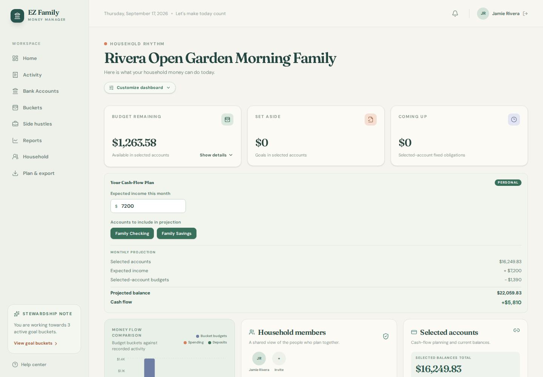Click the EZ Family bank logo icon

17,16
